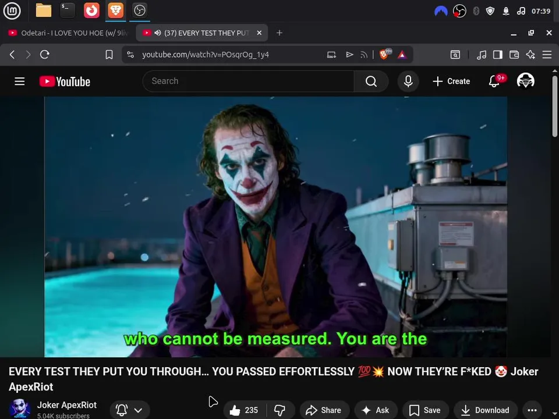Click the YouTube Search field
559x419 pixels.
pyautogui.click(x=249, y=81)
